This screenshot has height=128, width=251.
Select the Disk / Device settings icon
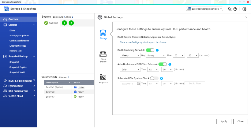[103, 54]
